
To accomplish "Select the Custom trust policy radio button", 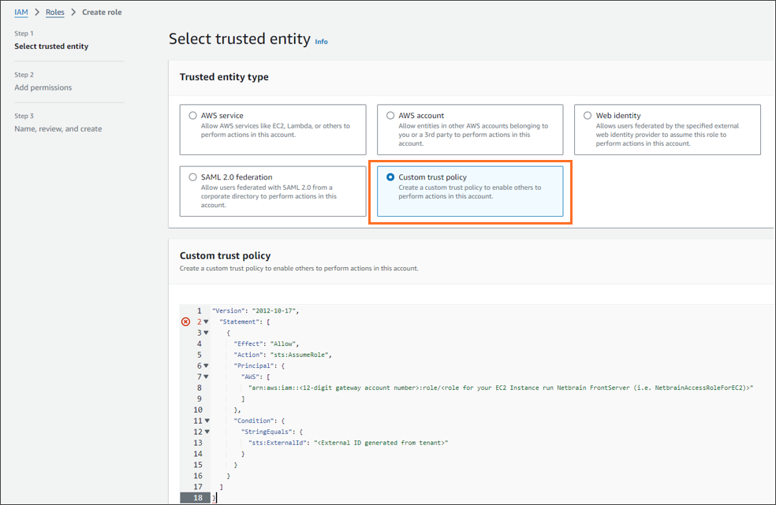I will click(x=390, y=177).
